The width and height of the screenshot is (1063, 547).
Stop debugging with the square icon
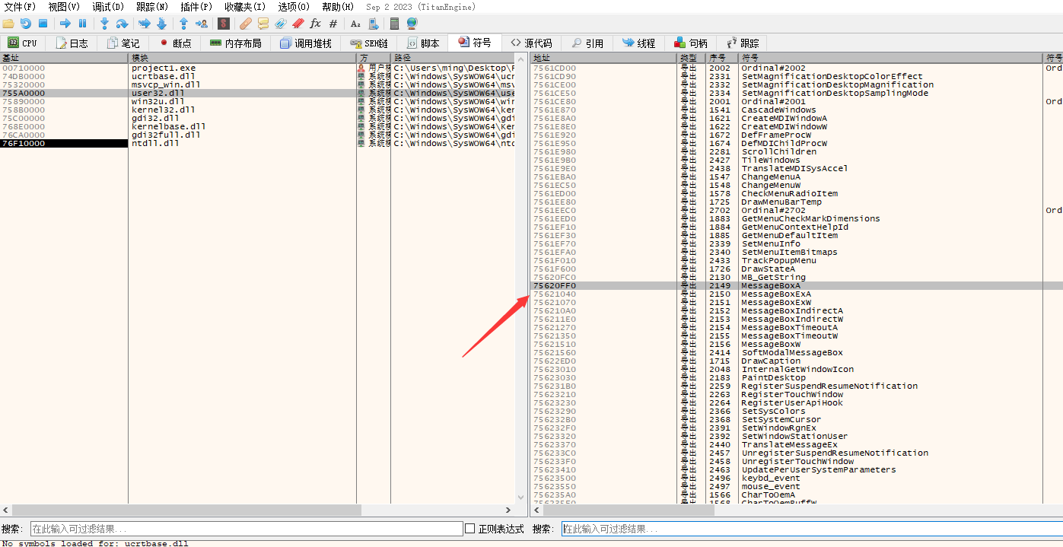pos(43,24)
